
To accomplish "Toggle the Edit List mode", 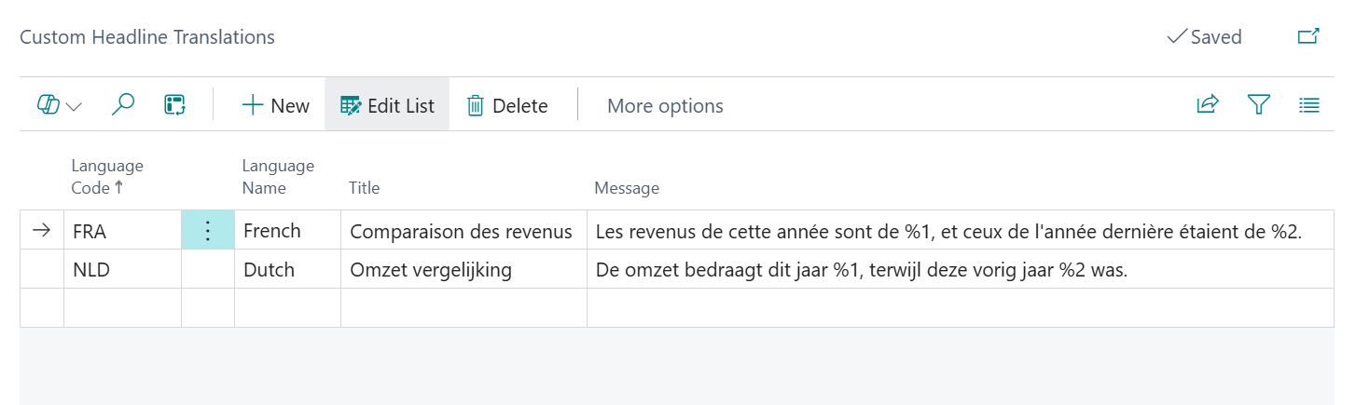I will pyautogui.click(x=387, y=105).
